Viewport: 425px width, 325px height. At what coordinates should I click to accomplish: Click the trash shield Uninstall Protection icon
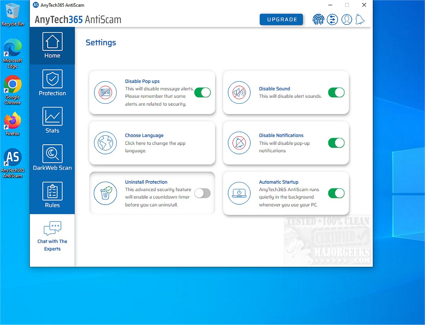click(x=105, y=193)
